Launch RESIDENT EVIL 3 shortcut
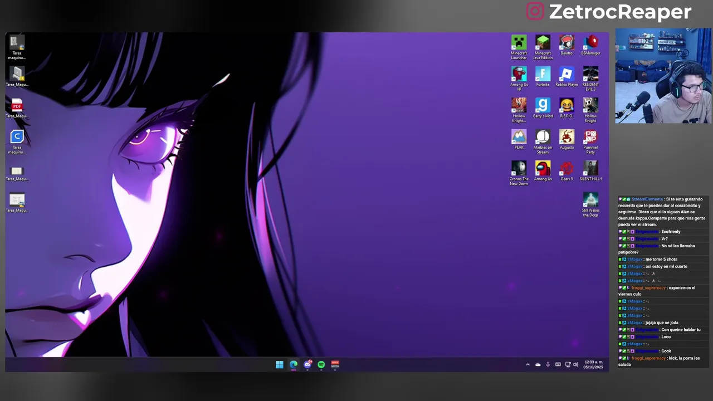Image resolution: width=713 pixels, height=401 pixels. 590,79
